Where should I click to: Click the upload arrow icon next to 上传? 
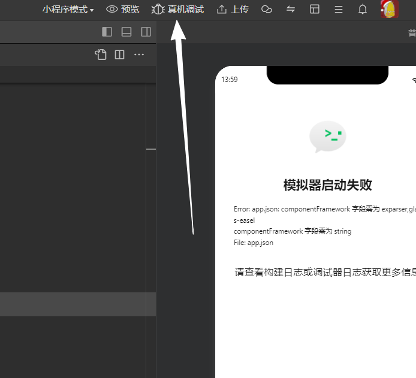click(x=222, y=10)
